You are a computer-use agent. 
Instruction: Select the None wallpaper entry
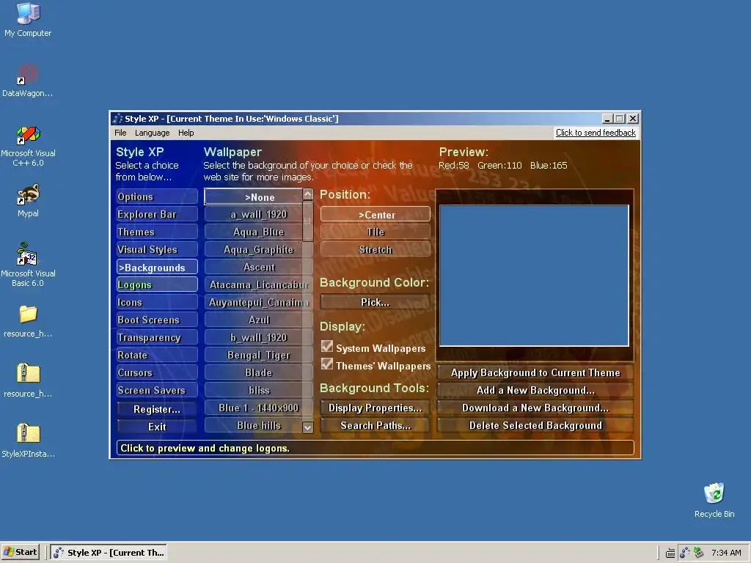pyautogui.click(x=253, y=196)
